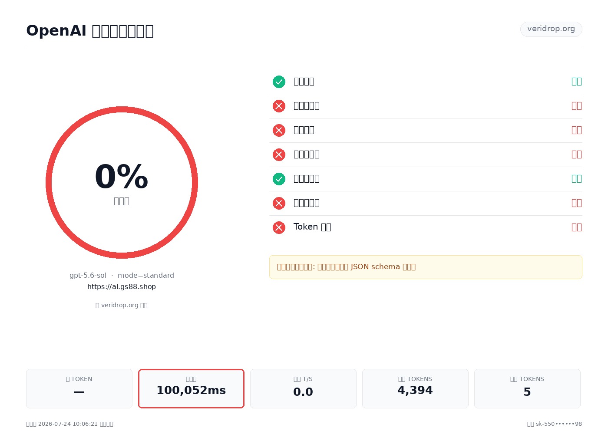Click the red X icon in the third check row
The height and width of the screenshot is (434, 608).
pos(279,130)
